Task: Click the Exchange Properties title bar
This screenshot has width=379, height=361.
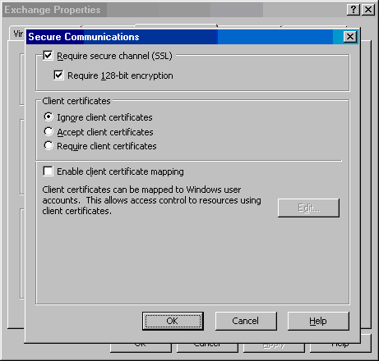Action: coord(174,10)
